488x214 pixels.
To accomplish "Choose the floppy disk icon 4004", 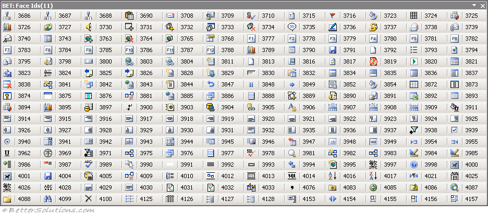I will pos(47,176).
